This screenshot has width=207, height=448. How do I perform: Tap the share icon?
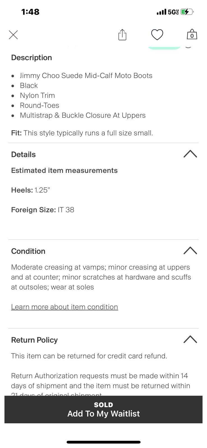[122, 35]
